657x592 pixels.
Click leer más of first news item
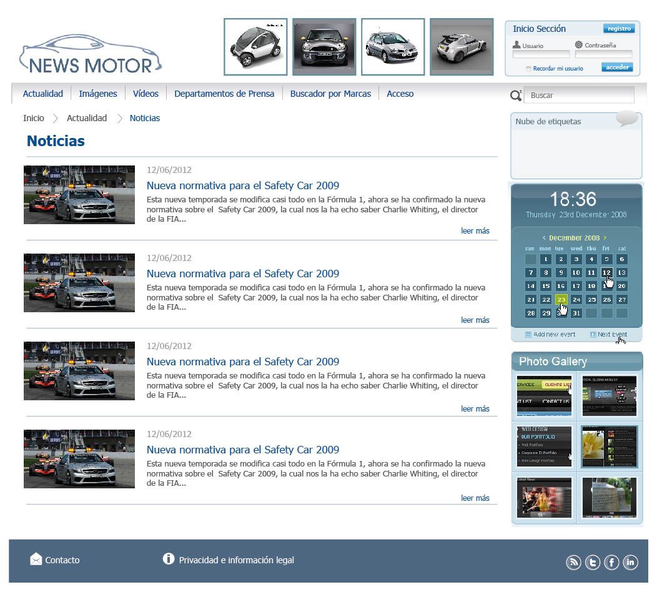[475, 231]
